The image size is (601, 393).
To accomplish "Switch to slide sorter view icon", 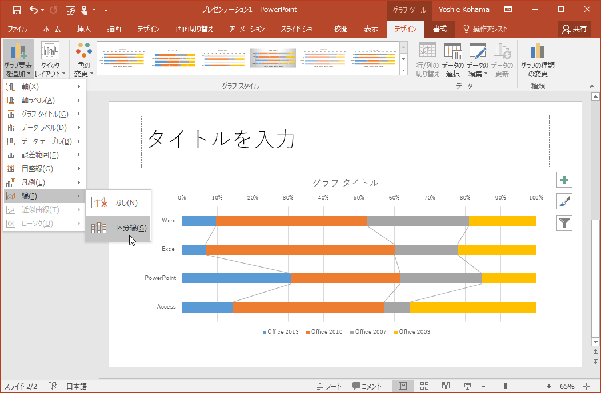I will click(x=424, y=386).
